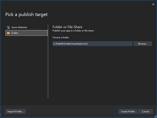Image resolution: width=157 pixels, height=118 pixels.
Task: Click Import Profile... button
Action: click(x=15, y=111)
